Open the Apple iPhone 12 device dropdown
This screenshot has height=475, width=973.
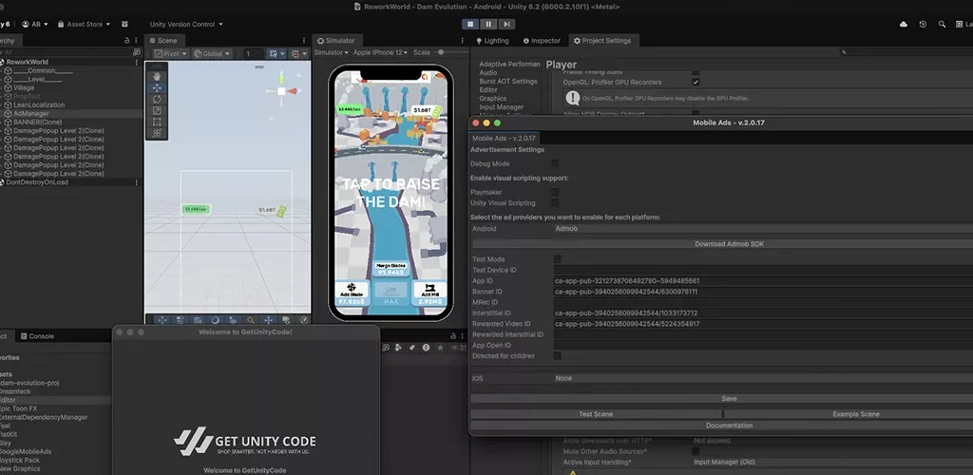click(x=380, y=52)
